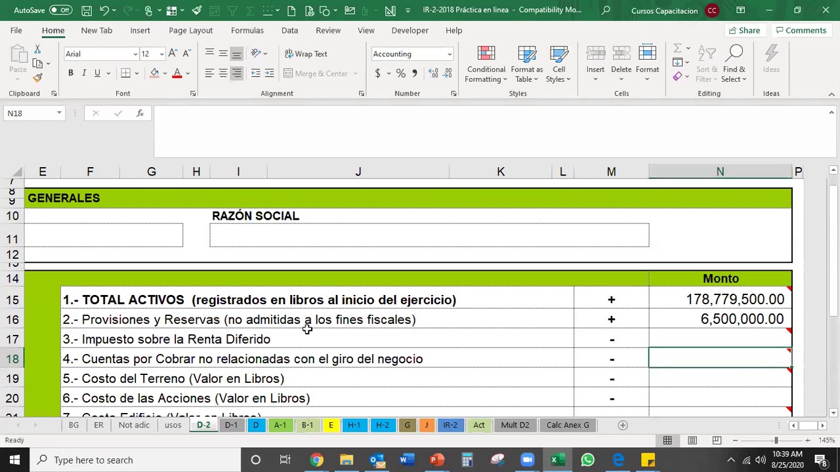This screenshot has width=840, height=472.
Task: Click the Fill Color bucket
Action: pyautogui.click(x=154, y=73)
